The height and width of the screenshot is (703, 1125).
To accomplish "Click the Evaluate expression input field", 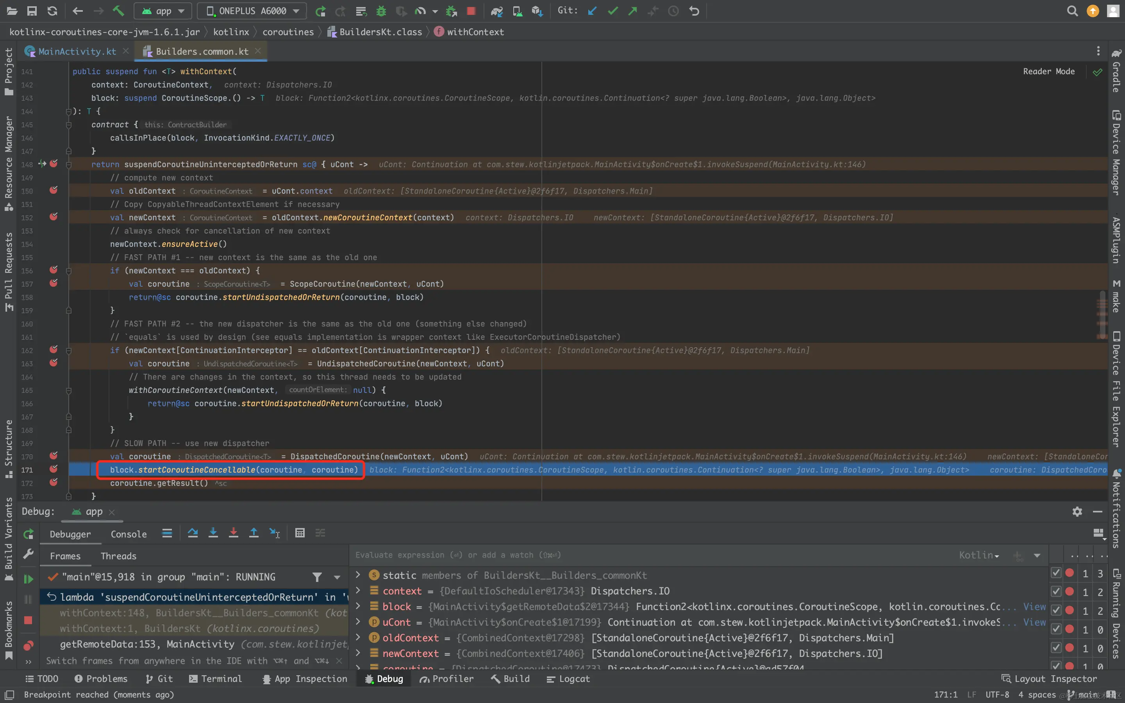I will 651,555.
